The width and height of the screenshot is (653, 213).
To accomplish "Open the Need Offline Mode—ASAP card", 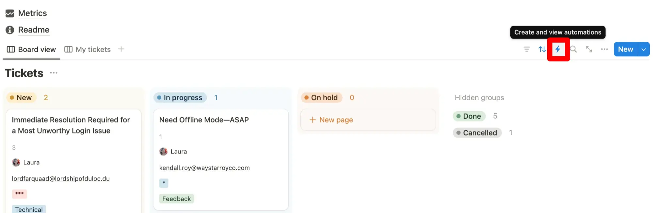I will (x=204, y=120).
